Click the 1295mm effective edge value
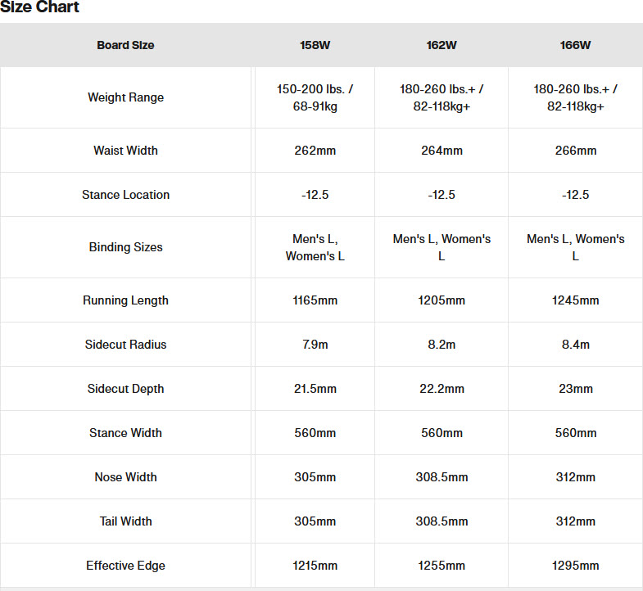Screen dimensions: 643x591 click(x=576, y=566)
